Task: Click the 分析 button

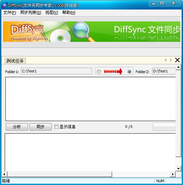Action: tap(17, 127)
